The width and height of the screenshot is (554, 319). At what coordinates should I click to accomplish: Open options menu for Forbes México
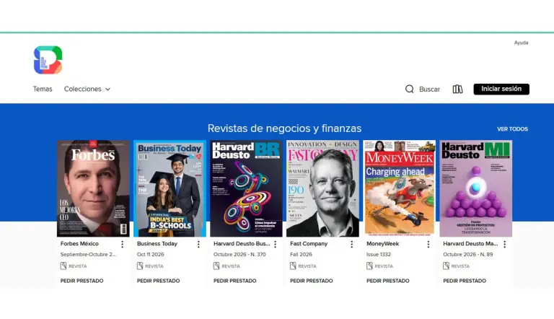click(122, 244)
